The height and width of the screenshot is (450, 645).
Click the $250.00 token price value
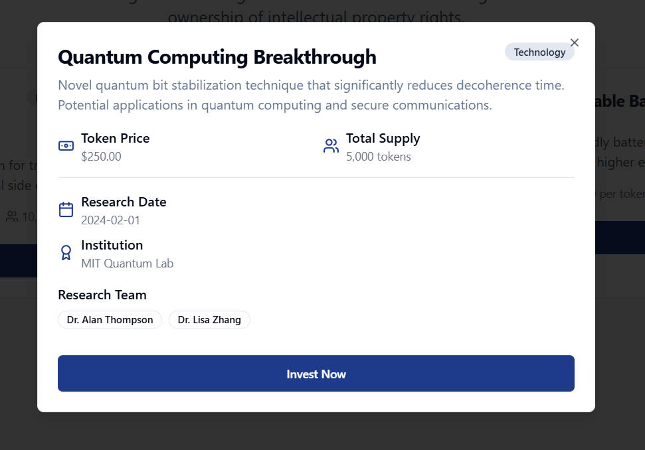coord(101,157)
